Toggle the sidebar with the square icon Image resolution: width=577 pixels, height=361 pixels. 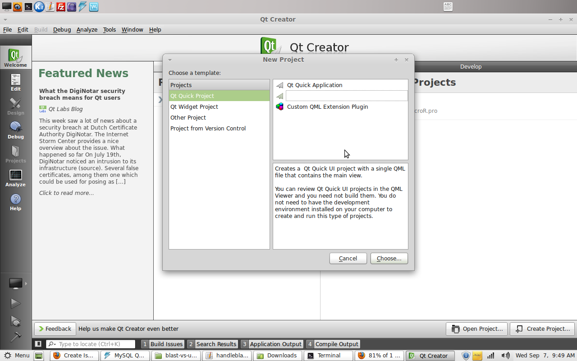[x=38, y=344]
